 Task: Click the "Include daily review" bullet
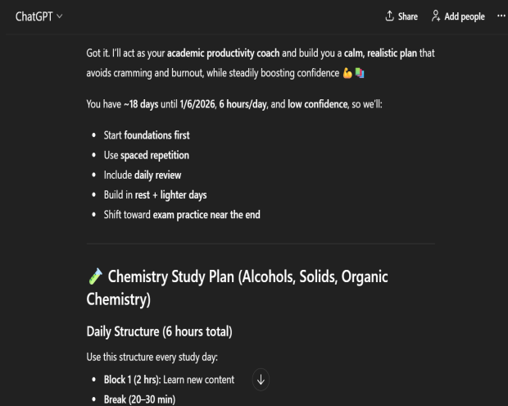pos(143,175)
